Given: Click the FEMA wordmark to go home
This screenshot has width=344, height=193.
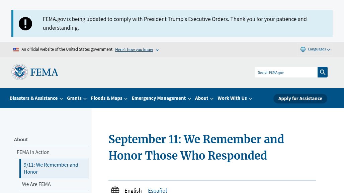Looking at the screenshot, I should (x=44, y=72).
